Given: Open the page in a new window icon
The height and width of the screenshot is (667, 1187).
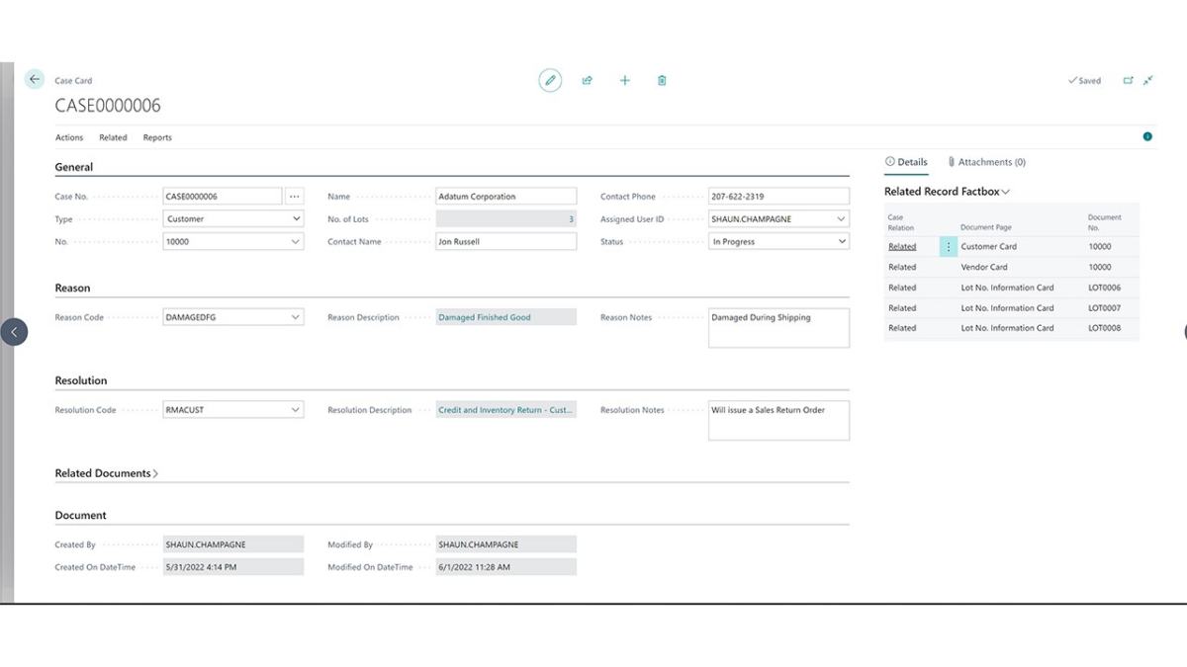Looking at the screenshot, I should (1129, 80).
